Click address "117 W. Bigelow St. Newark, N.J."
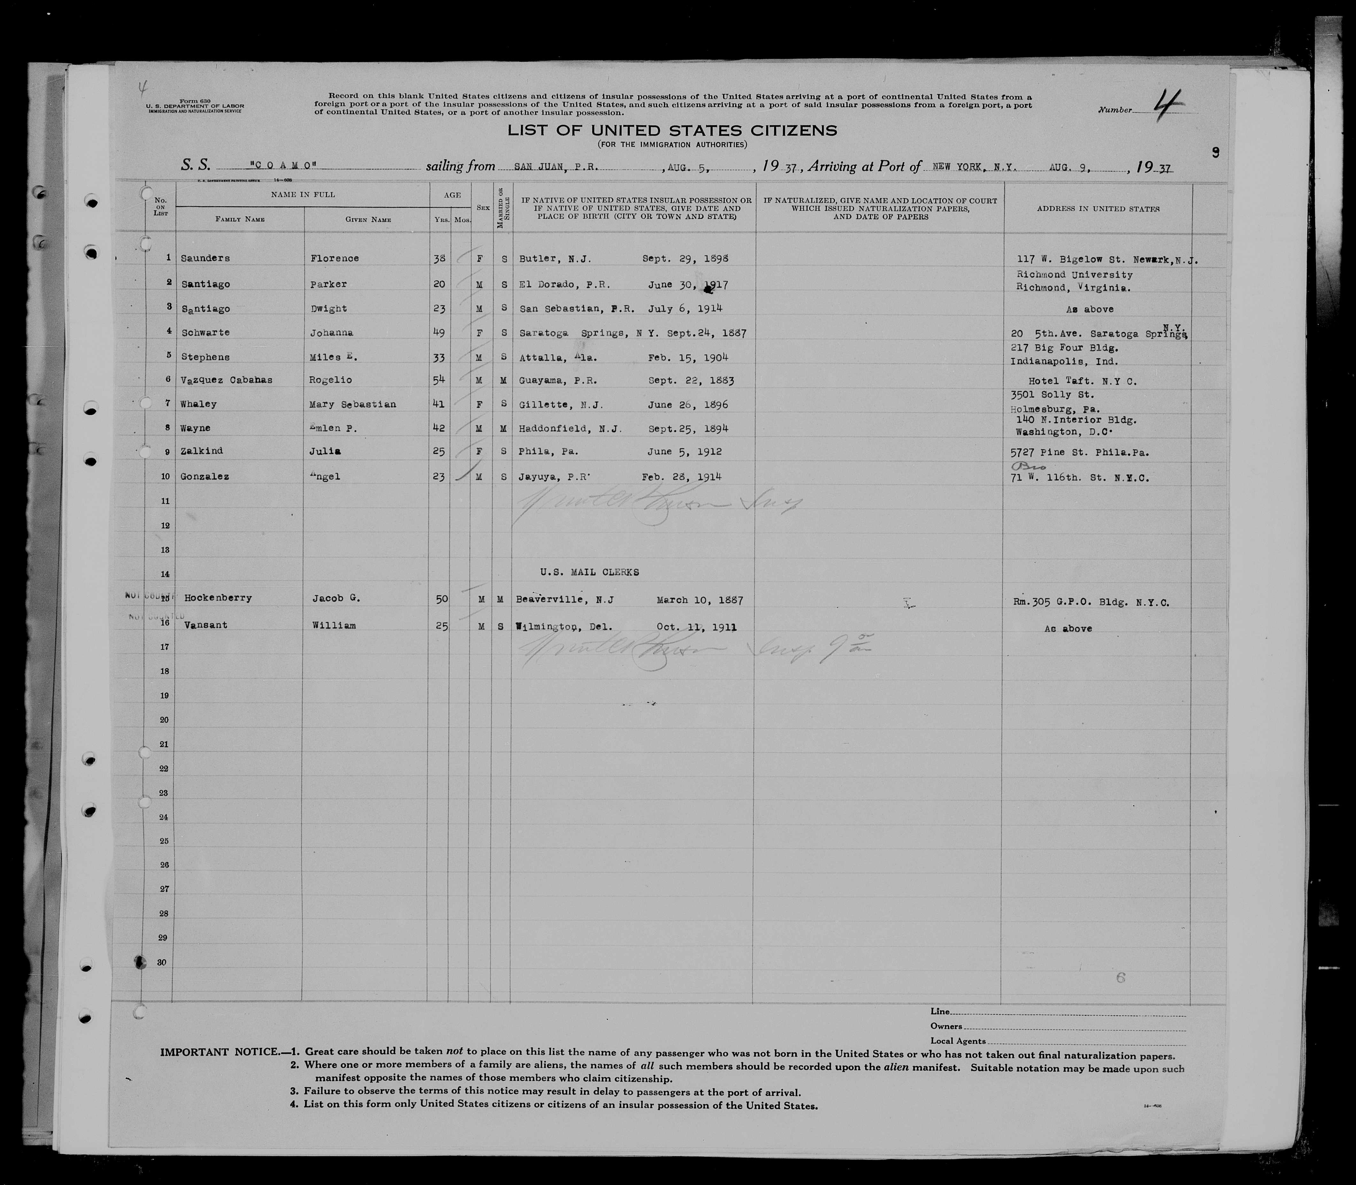The width and height of the screenshot is (1356, 1185). (1107, 261)
